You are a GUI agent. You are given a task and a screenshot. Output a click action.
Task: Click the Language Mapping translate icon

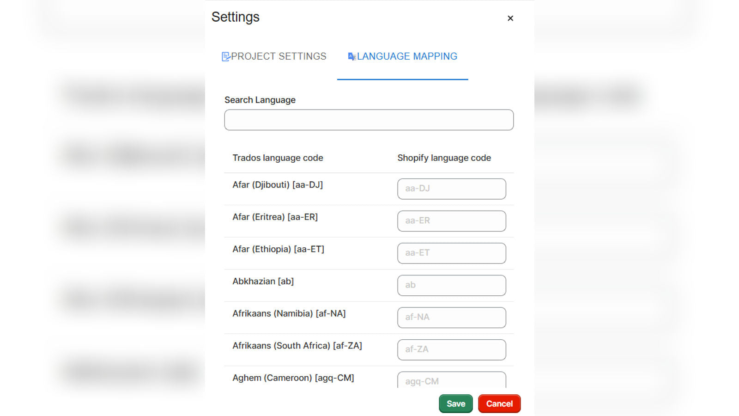(352, 56)
